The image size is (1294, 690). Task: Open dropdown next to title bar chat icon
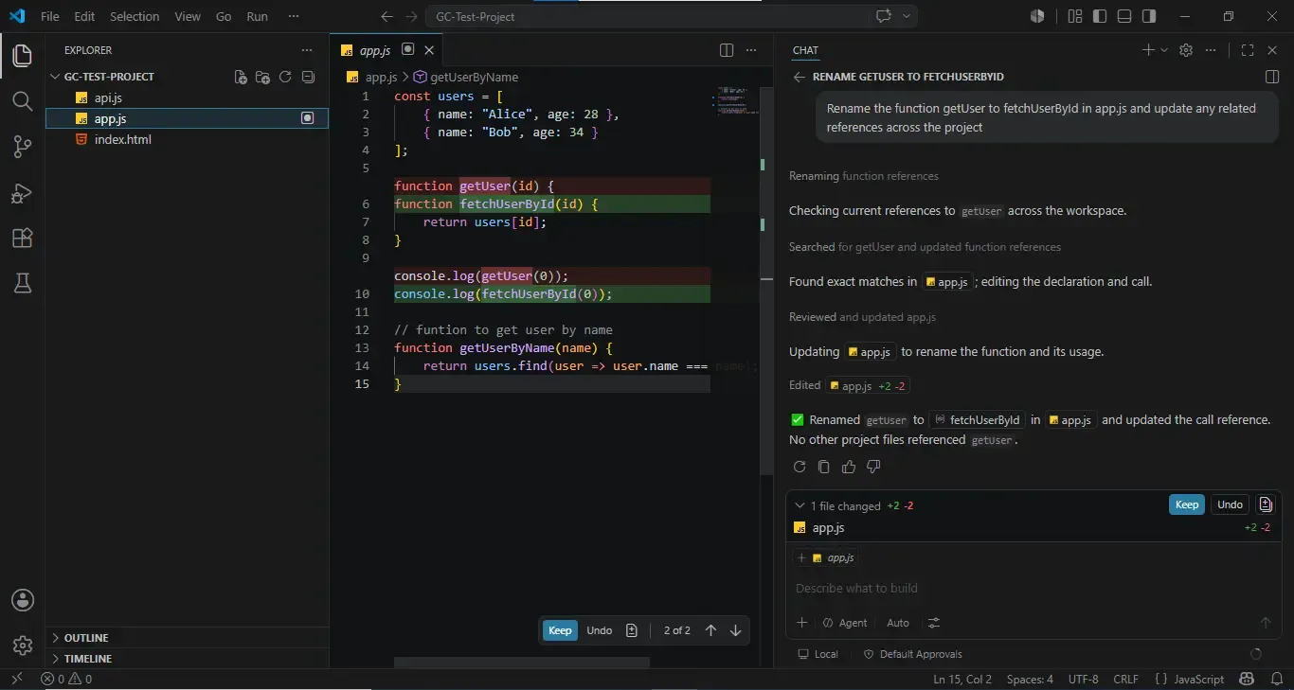click(x=907, y=16)
